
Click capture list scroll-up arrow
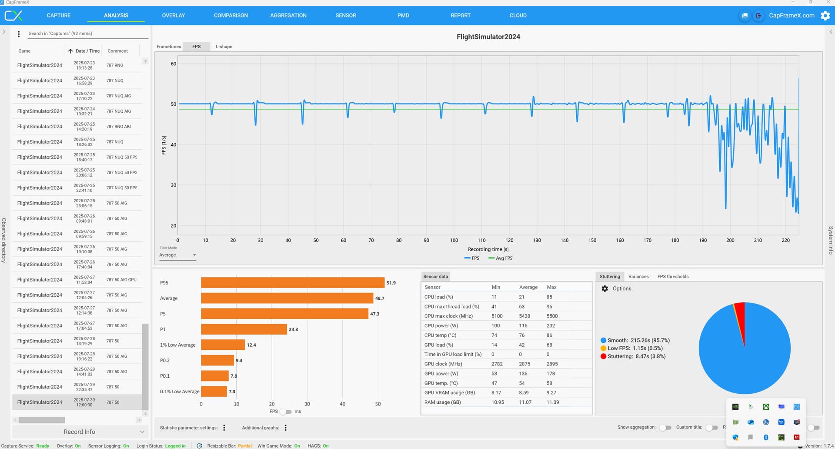coord(145,61)
